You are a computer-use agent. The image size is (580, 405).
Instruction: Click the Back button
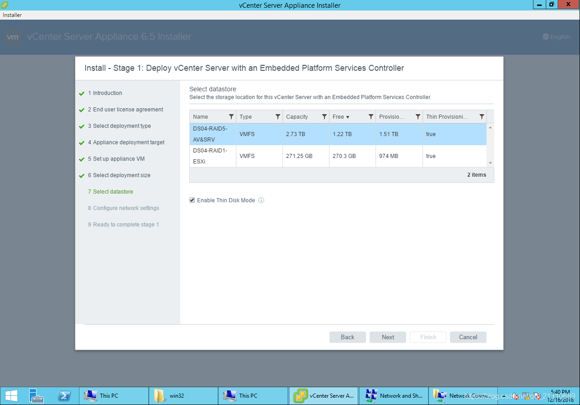[348, 337]
